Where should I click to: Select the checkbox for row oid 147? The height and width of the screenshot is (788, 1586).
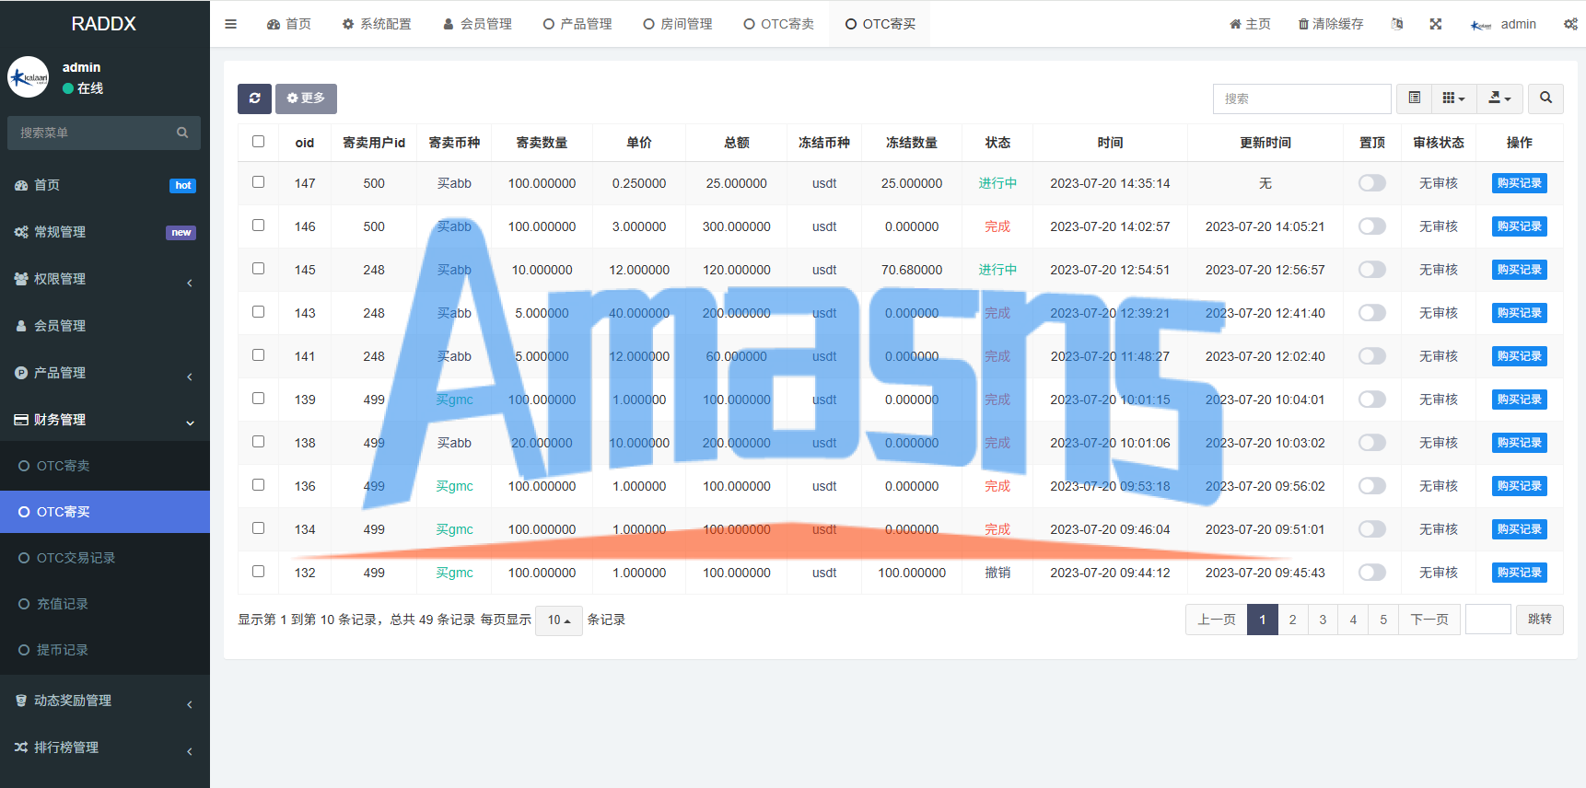(258, 182)
